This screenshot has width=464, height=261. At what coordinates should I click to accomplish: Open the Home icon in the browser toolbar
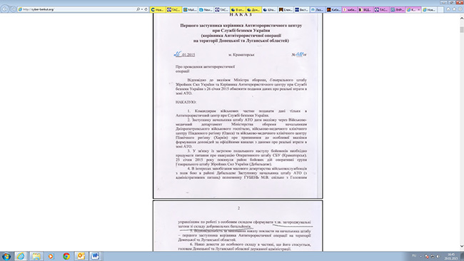[x=448, y=9]
